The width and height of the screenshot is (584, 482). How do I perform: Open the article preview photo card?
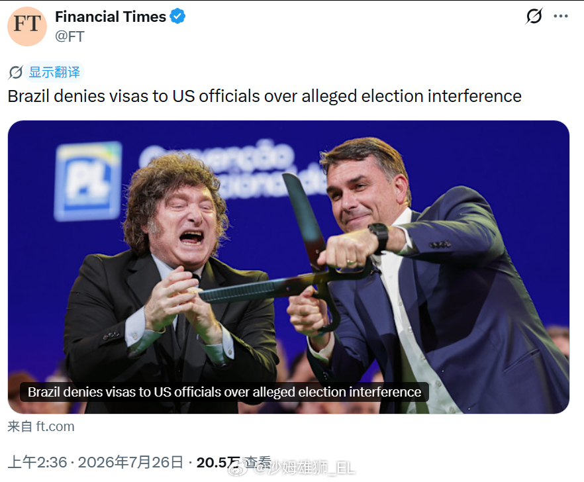[x=289, y=267]
